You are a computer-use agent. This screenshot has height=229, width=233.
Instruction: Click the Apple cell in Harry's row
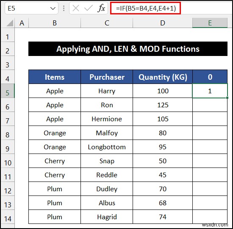[55, 91]
